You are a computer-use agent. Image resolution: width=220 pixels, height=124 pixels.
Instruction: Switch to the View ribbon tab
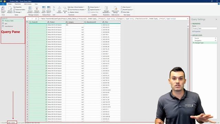click(36, 4)
